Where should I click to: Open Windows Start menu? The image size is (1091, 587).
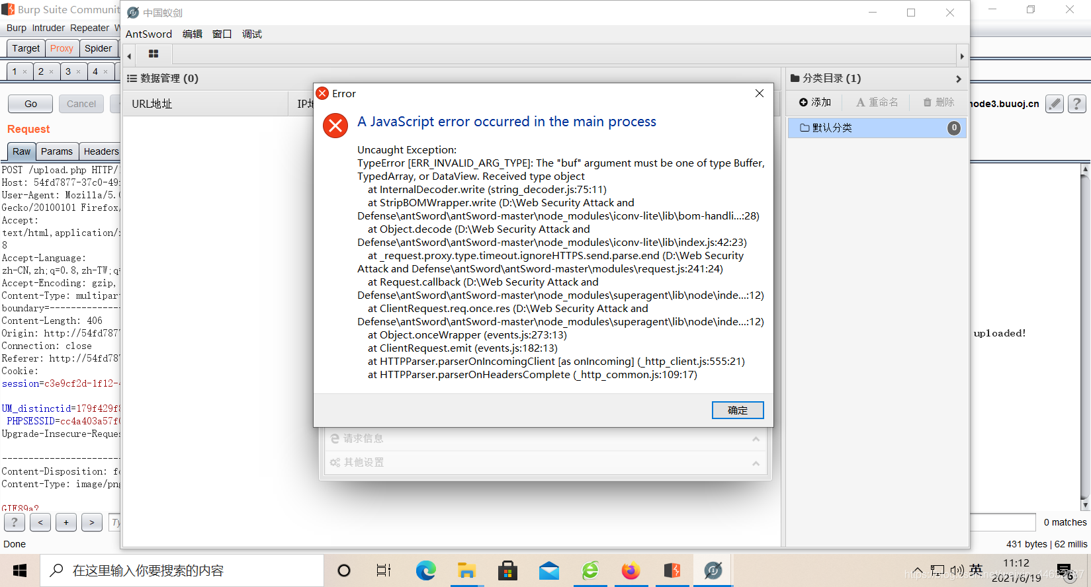20,570
